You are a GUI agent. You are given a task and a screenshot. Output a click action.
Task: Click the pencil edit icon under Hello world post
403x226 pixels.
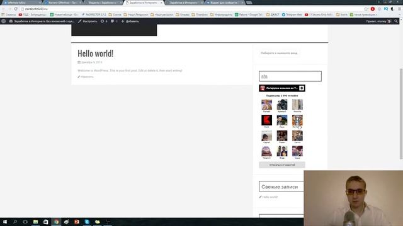[x=79, y=77]
